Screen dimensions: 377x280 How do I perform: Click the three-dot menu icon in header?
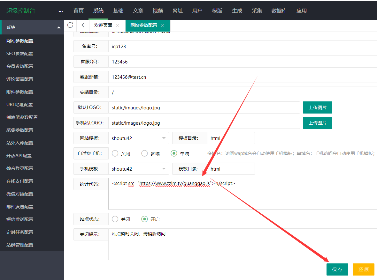click(61, 11)
